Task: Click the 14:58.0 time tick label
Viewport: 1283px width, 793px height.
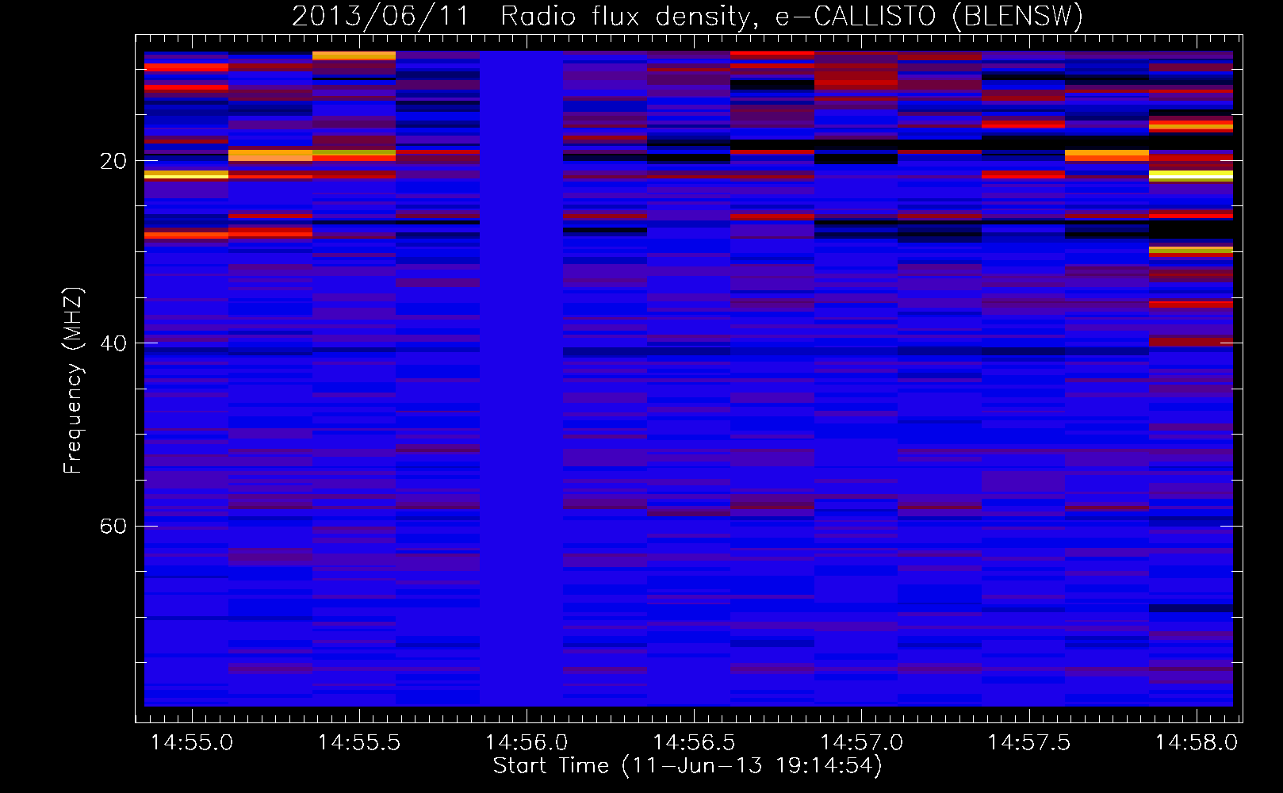Action: point(1196,742)
